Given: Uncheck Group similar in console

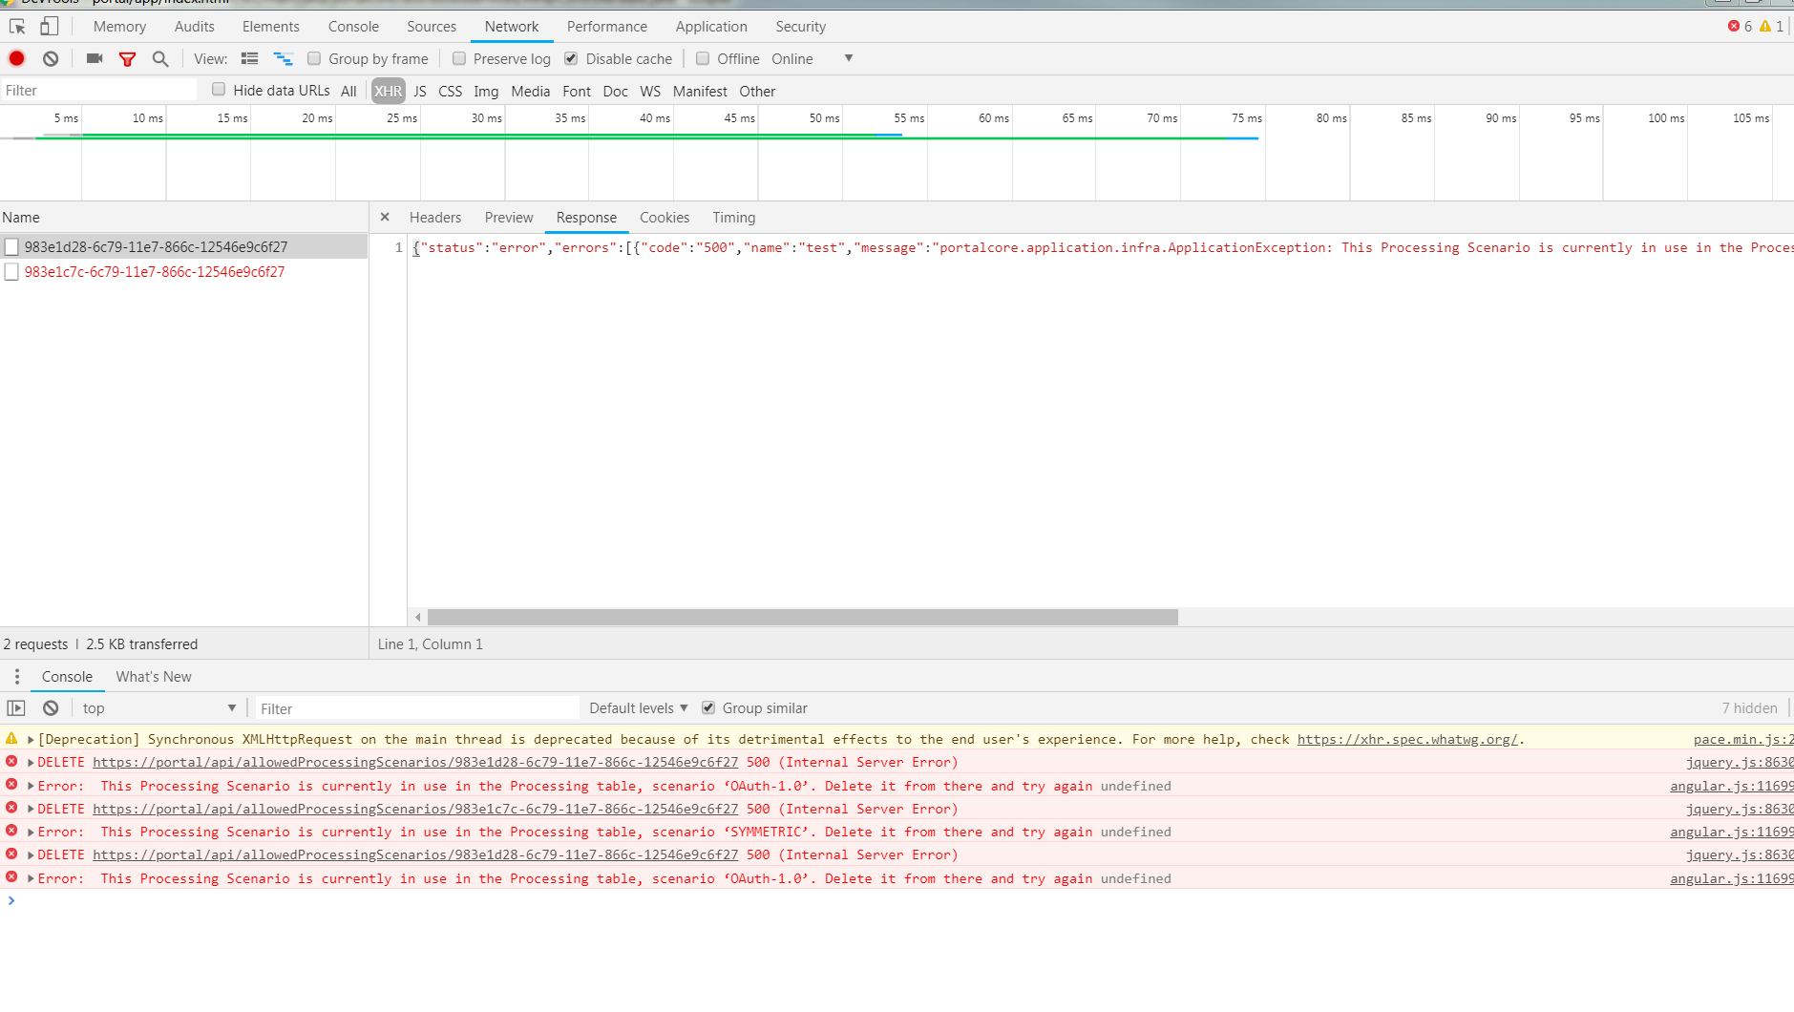Looking at the screenshot, I should tap(708, 707).
